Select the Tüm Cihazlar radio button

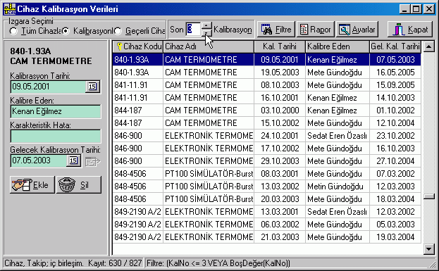(13, 31)
